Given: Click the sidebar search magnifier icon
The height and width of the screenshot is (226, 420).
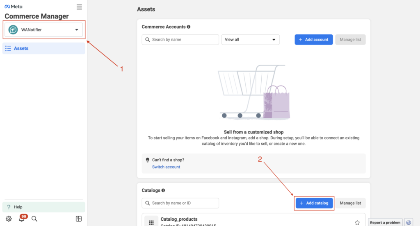Looking at the screenshot, I should point(34,219).
